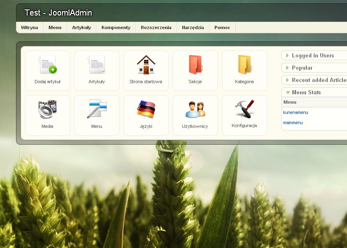Click the Dodaj artykuł icon
347x248 pixels.
[47, 66]
